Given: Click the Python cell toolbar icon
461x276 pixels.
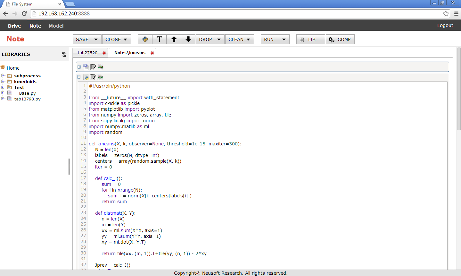Looking at the screenshot, I should 145,39.
